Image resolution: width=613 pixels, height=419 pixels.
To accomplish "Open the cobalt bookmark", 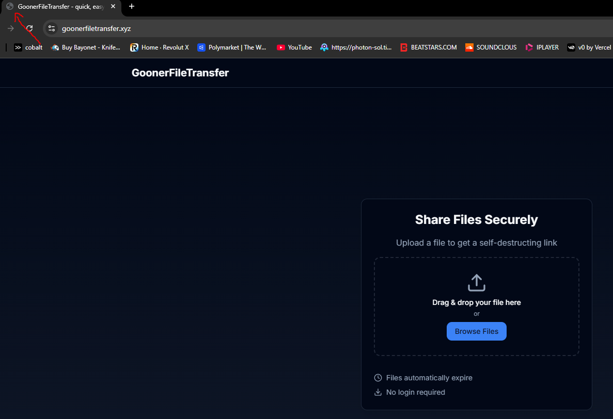I will pos(28,47).
